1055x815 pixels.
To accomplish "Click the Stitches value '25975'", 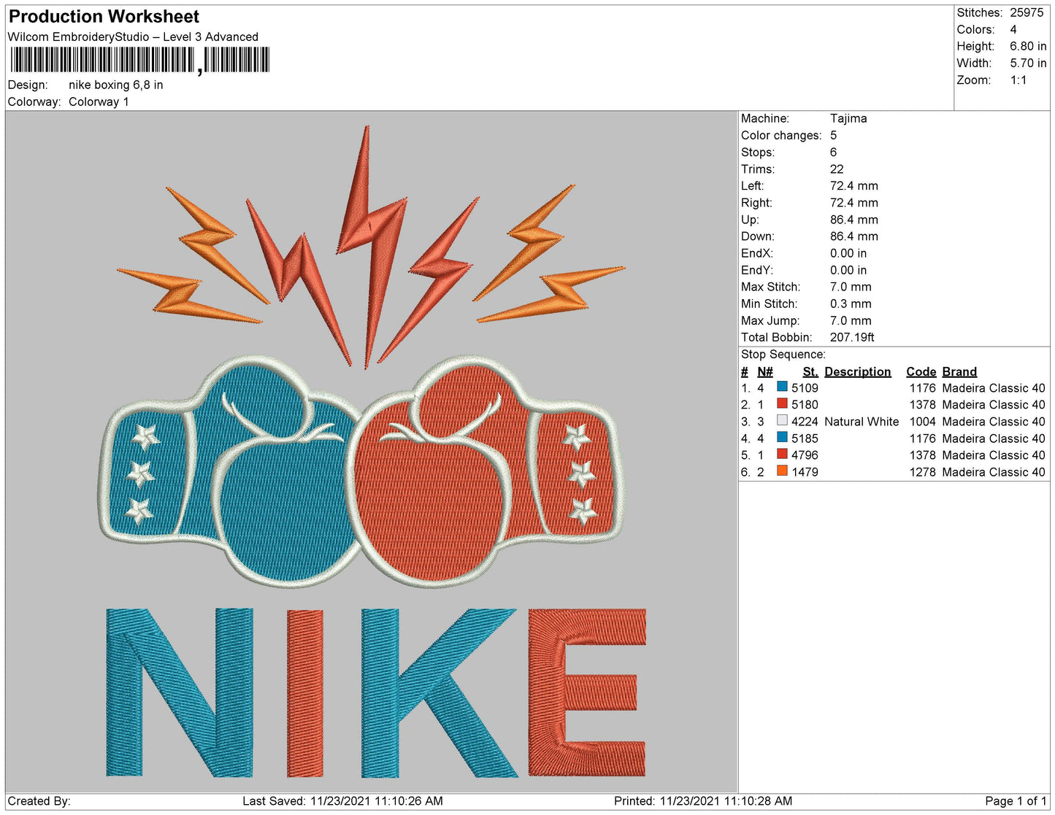I will pyautogui.click(x=1027, y=13).
